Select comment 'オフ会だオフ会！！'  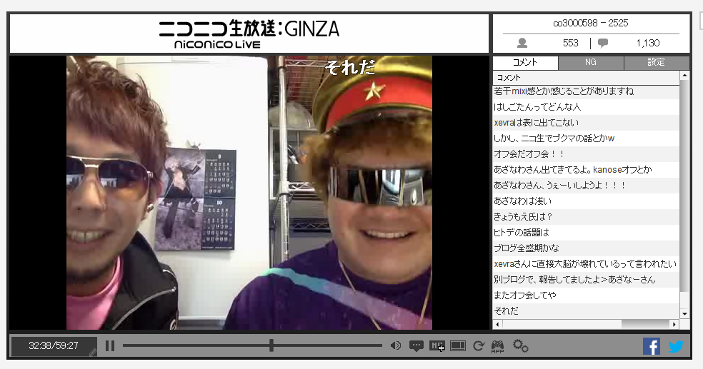586,154
